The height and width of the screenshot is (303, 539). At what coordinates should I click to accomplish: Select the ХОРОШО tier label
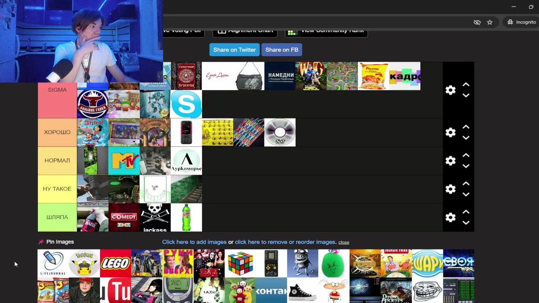(57, 132)
